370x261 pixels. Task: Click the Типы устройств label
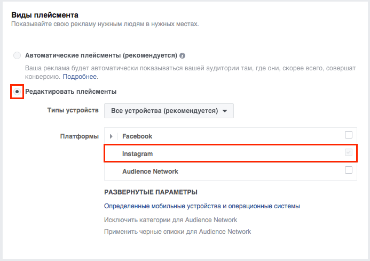73,110
